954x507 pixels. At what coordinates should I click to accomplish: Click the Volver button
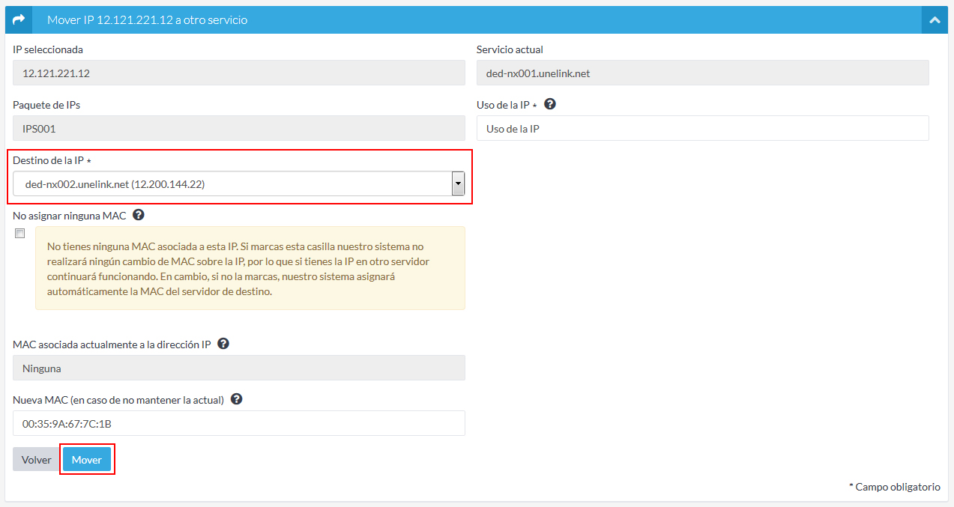(x=36, y=460)
